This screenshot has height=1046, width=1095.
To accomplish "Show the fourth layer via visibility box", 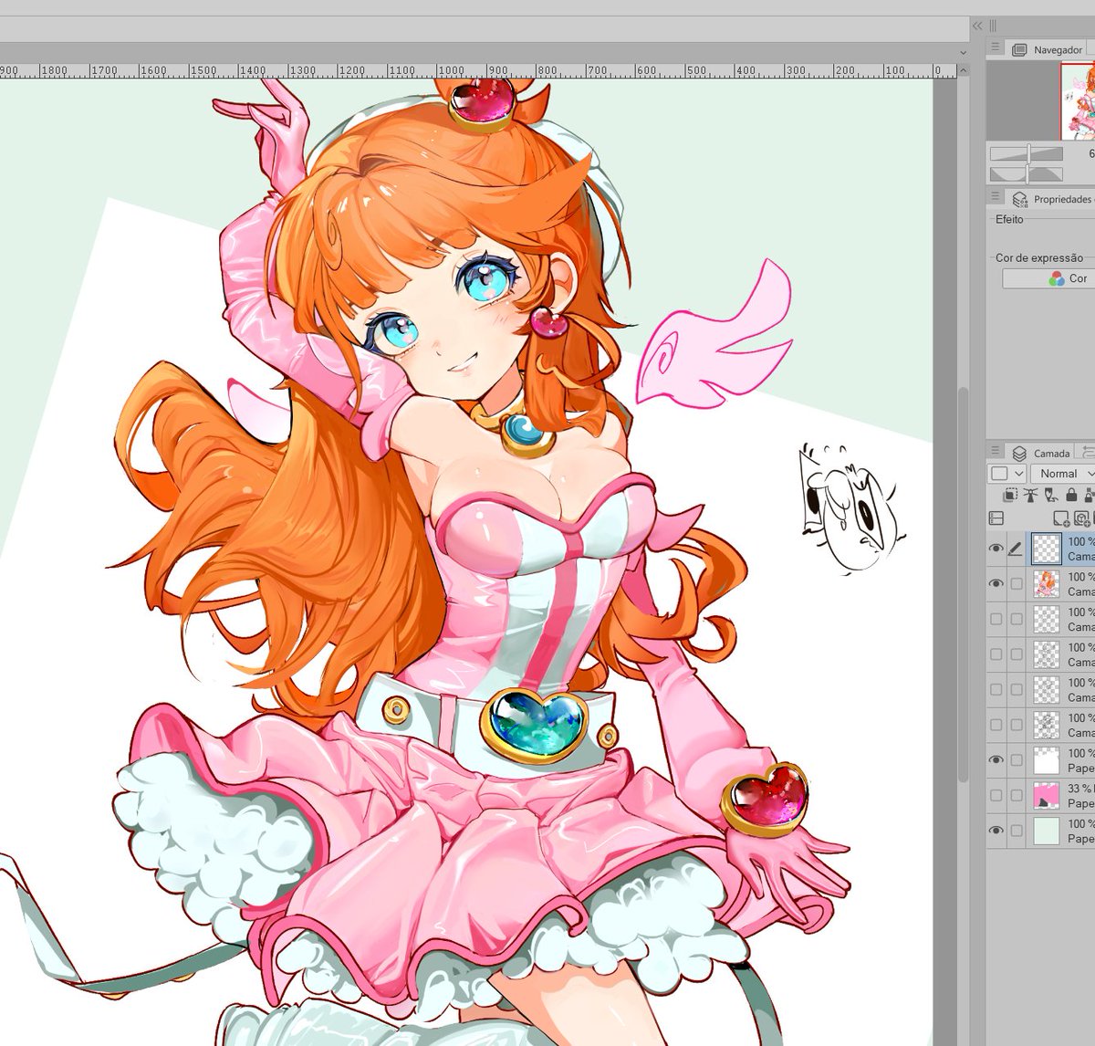I will click(996, 654).
